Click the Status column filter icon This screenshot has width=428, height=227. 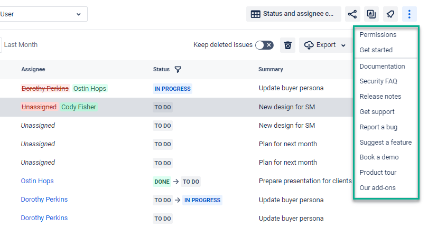pos(178,69)
